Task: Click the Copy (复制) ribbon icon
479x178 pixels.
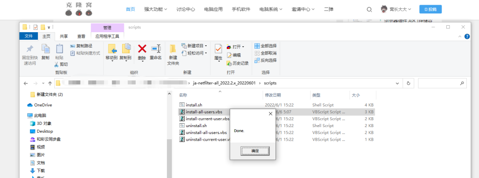Action: pos(45,49)
